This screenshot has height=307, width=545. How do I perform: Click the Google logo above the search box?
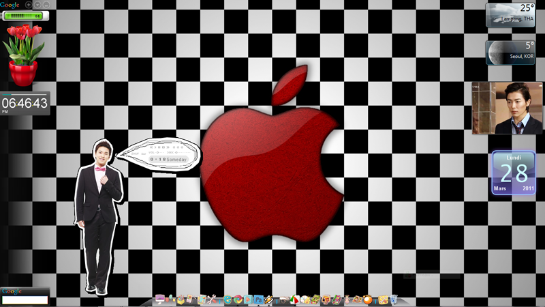pyautogui.click(x=12, y=291)
